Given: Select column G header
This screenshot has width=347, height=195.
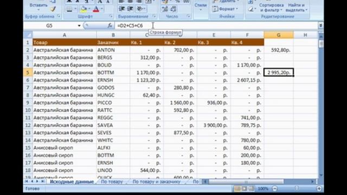Looking at the screenshot, I should (x=279, y=35).
